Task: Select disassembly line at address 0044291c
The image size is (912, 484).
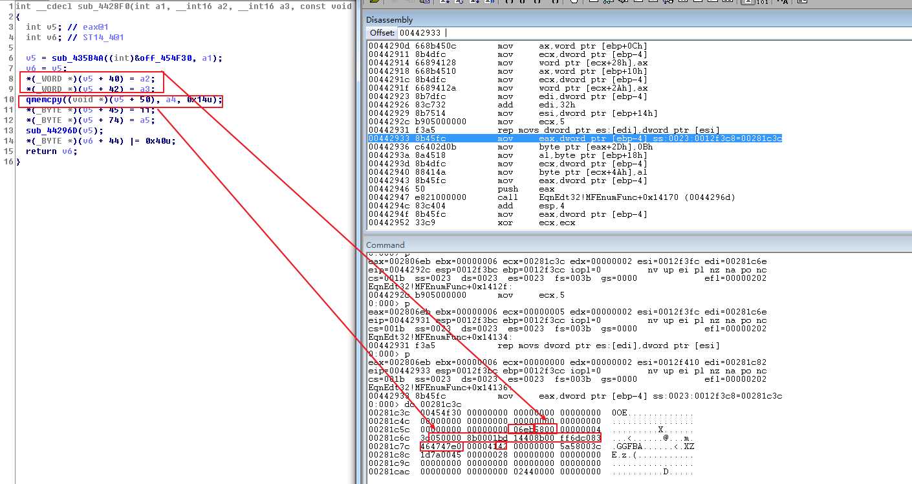Action: click(x=508, y=80)
